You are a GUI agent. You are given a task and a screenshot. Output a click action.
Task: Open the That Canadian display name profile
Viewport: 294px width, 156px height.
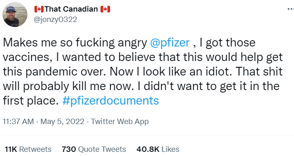[71, 9]
